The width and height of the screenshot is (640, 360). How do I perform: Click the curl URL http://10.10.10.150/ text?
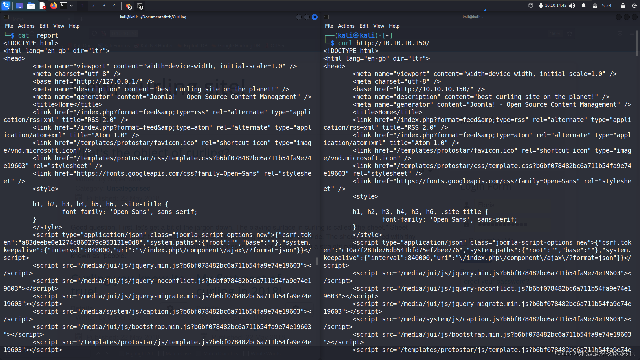[x=393, y=43]
